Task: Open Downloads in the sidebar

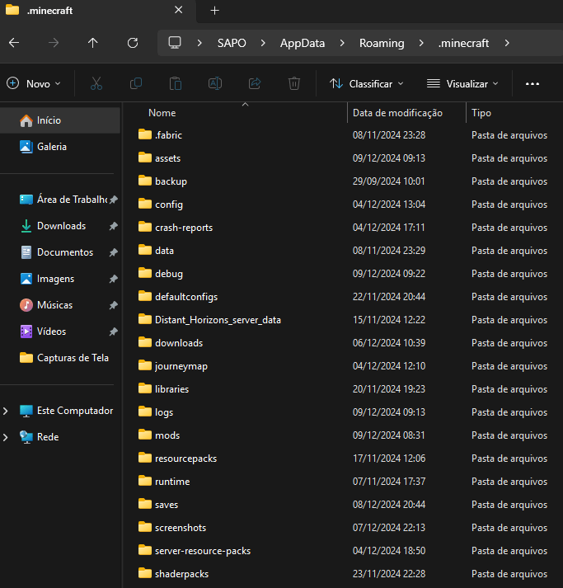Action: pos(61,226)
